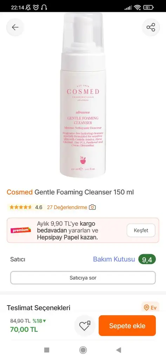Click the Sepete ekle button
The width and height of the screenshot is (166, 360).
click(127, 326)
